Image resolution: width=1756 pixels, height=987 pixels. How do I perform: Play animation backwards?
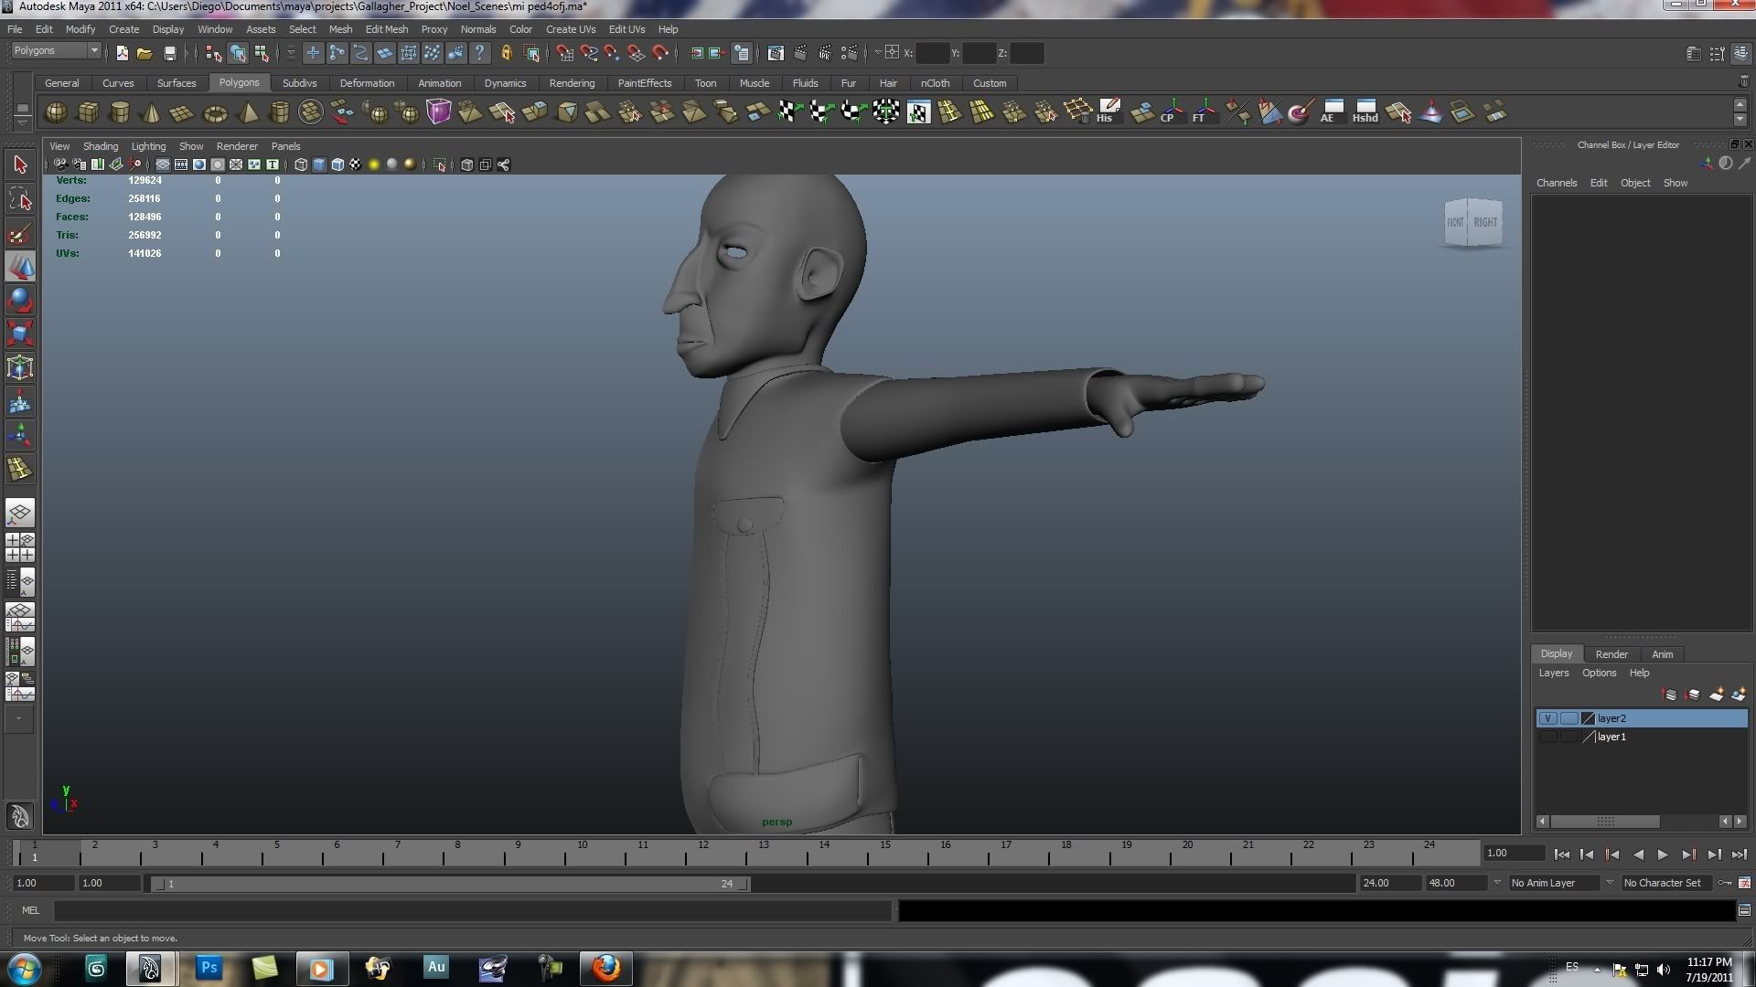1637,854
